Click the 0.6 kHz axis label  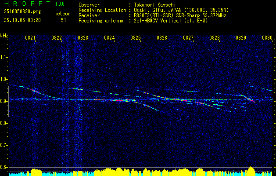point(4,167)
